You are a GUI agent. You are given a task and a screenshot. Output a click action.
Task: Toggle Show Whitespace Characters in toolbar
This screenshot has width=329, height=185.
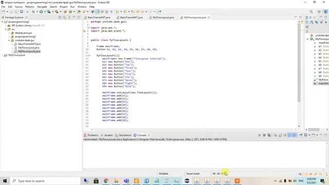coord(112,12)
